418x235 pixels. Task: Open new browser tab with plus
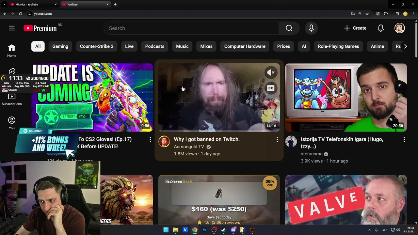pos(115,4)
